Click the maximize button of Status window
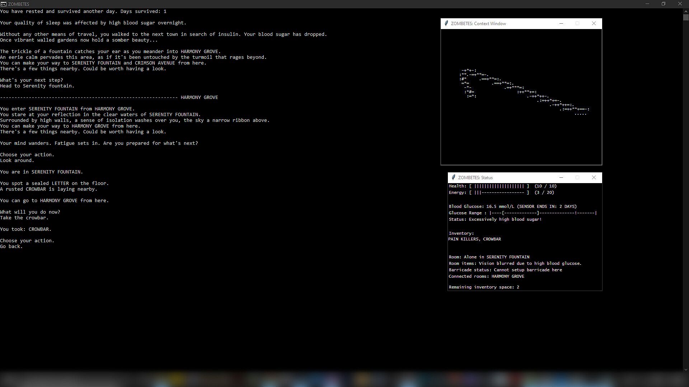Viewport: 689px width, 387px height. point(577,178)
